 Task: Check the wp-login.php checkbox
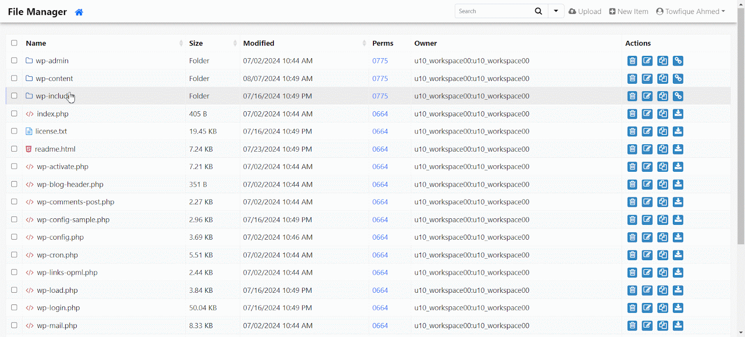pos(14,308)
